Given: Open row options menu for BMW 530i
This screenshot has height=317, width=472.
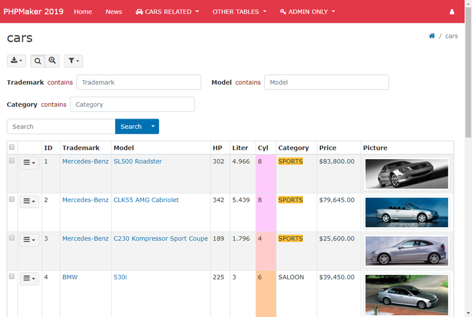Looking at the screenshot, I should pyautogui.click(x=29, y=278).
